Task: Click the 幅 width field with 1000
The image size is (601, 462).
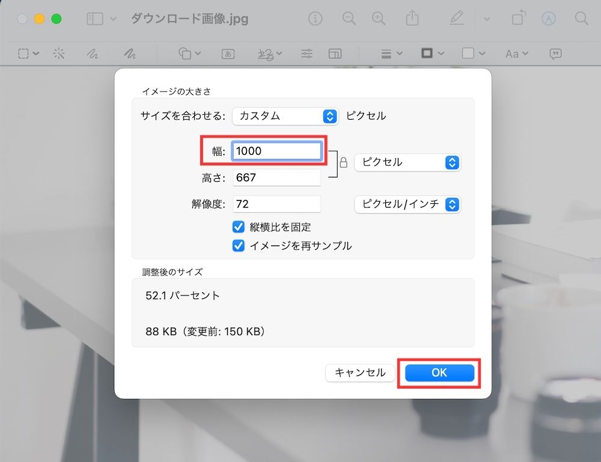Action: [276, 151]
